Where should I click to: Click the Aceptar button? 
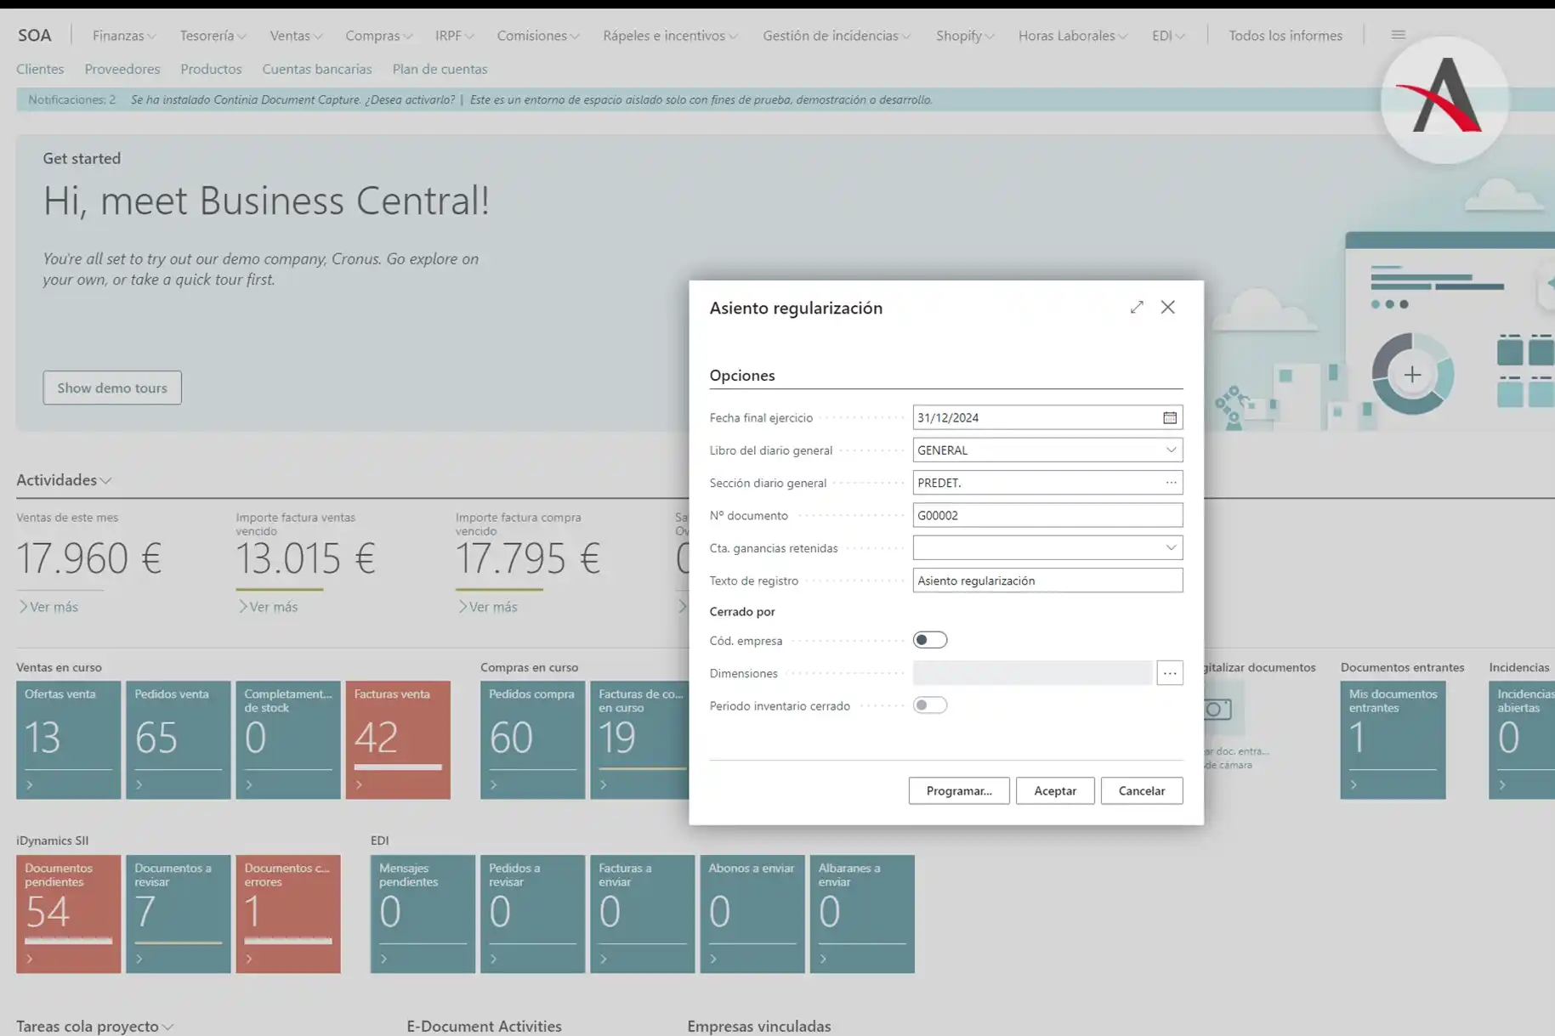tap(1054, 790)
